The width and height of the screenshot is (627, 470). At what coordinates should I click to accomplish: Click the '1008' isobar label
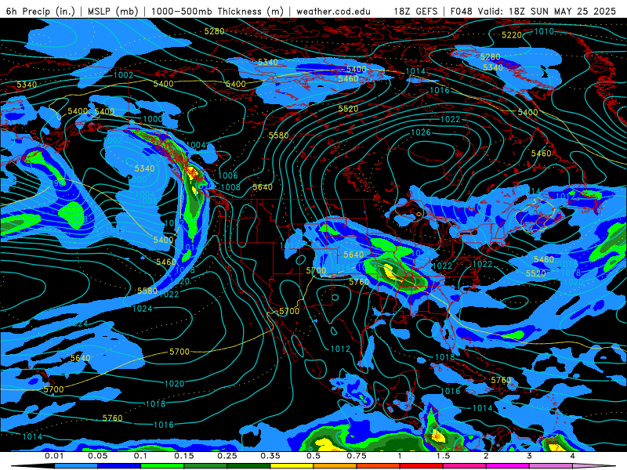[x=230, y=187]
